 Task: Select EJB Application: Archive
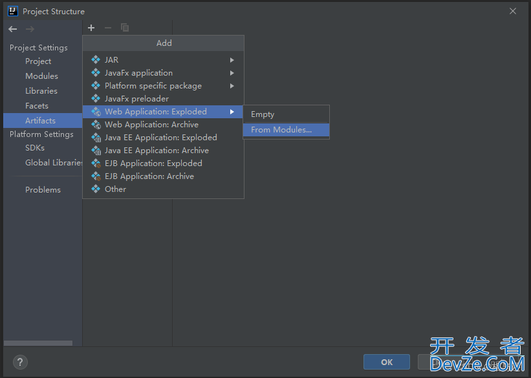[163, 176]
